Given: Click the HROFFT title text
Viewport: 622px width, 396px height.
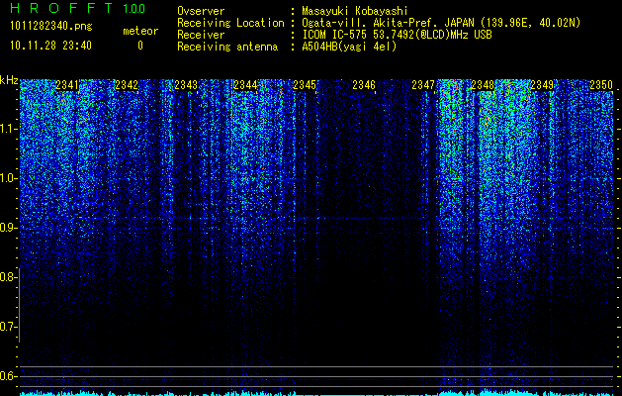Looking at the screenshot, I should coord(61,8).
